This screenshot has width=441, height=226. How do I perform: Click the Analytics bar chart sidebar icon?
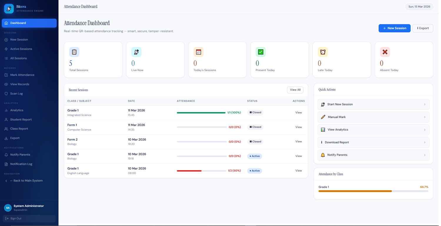[x=6, y=110]
